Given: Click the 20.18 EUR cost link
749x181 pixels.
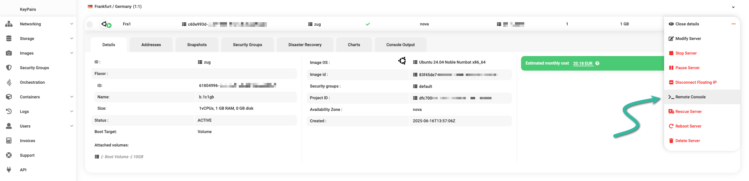Looking at the screenshot, I should click(x=583, y=63).
